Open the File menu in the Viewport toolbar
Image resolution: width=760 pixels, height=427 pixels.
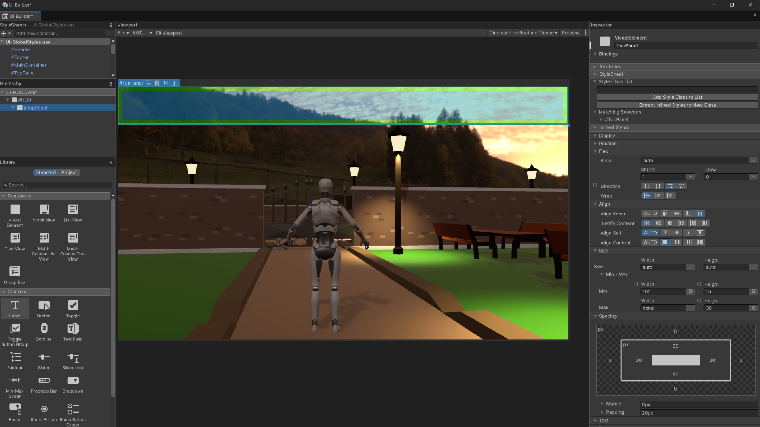[123, 33]
